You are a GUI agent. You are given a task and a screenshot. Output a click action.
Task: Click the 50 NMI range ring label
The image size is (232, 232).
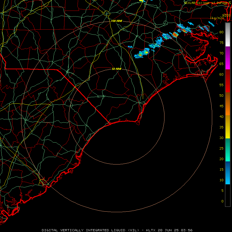point(117,69)
